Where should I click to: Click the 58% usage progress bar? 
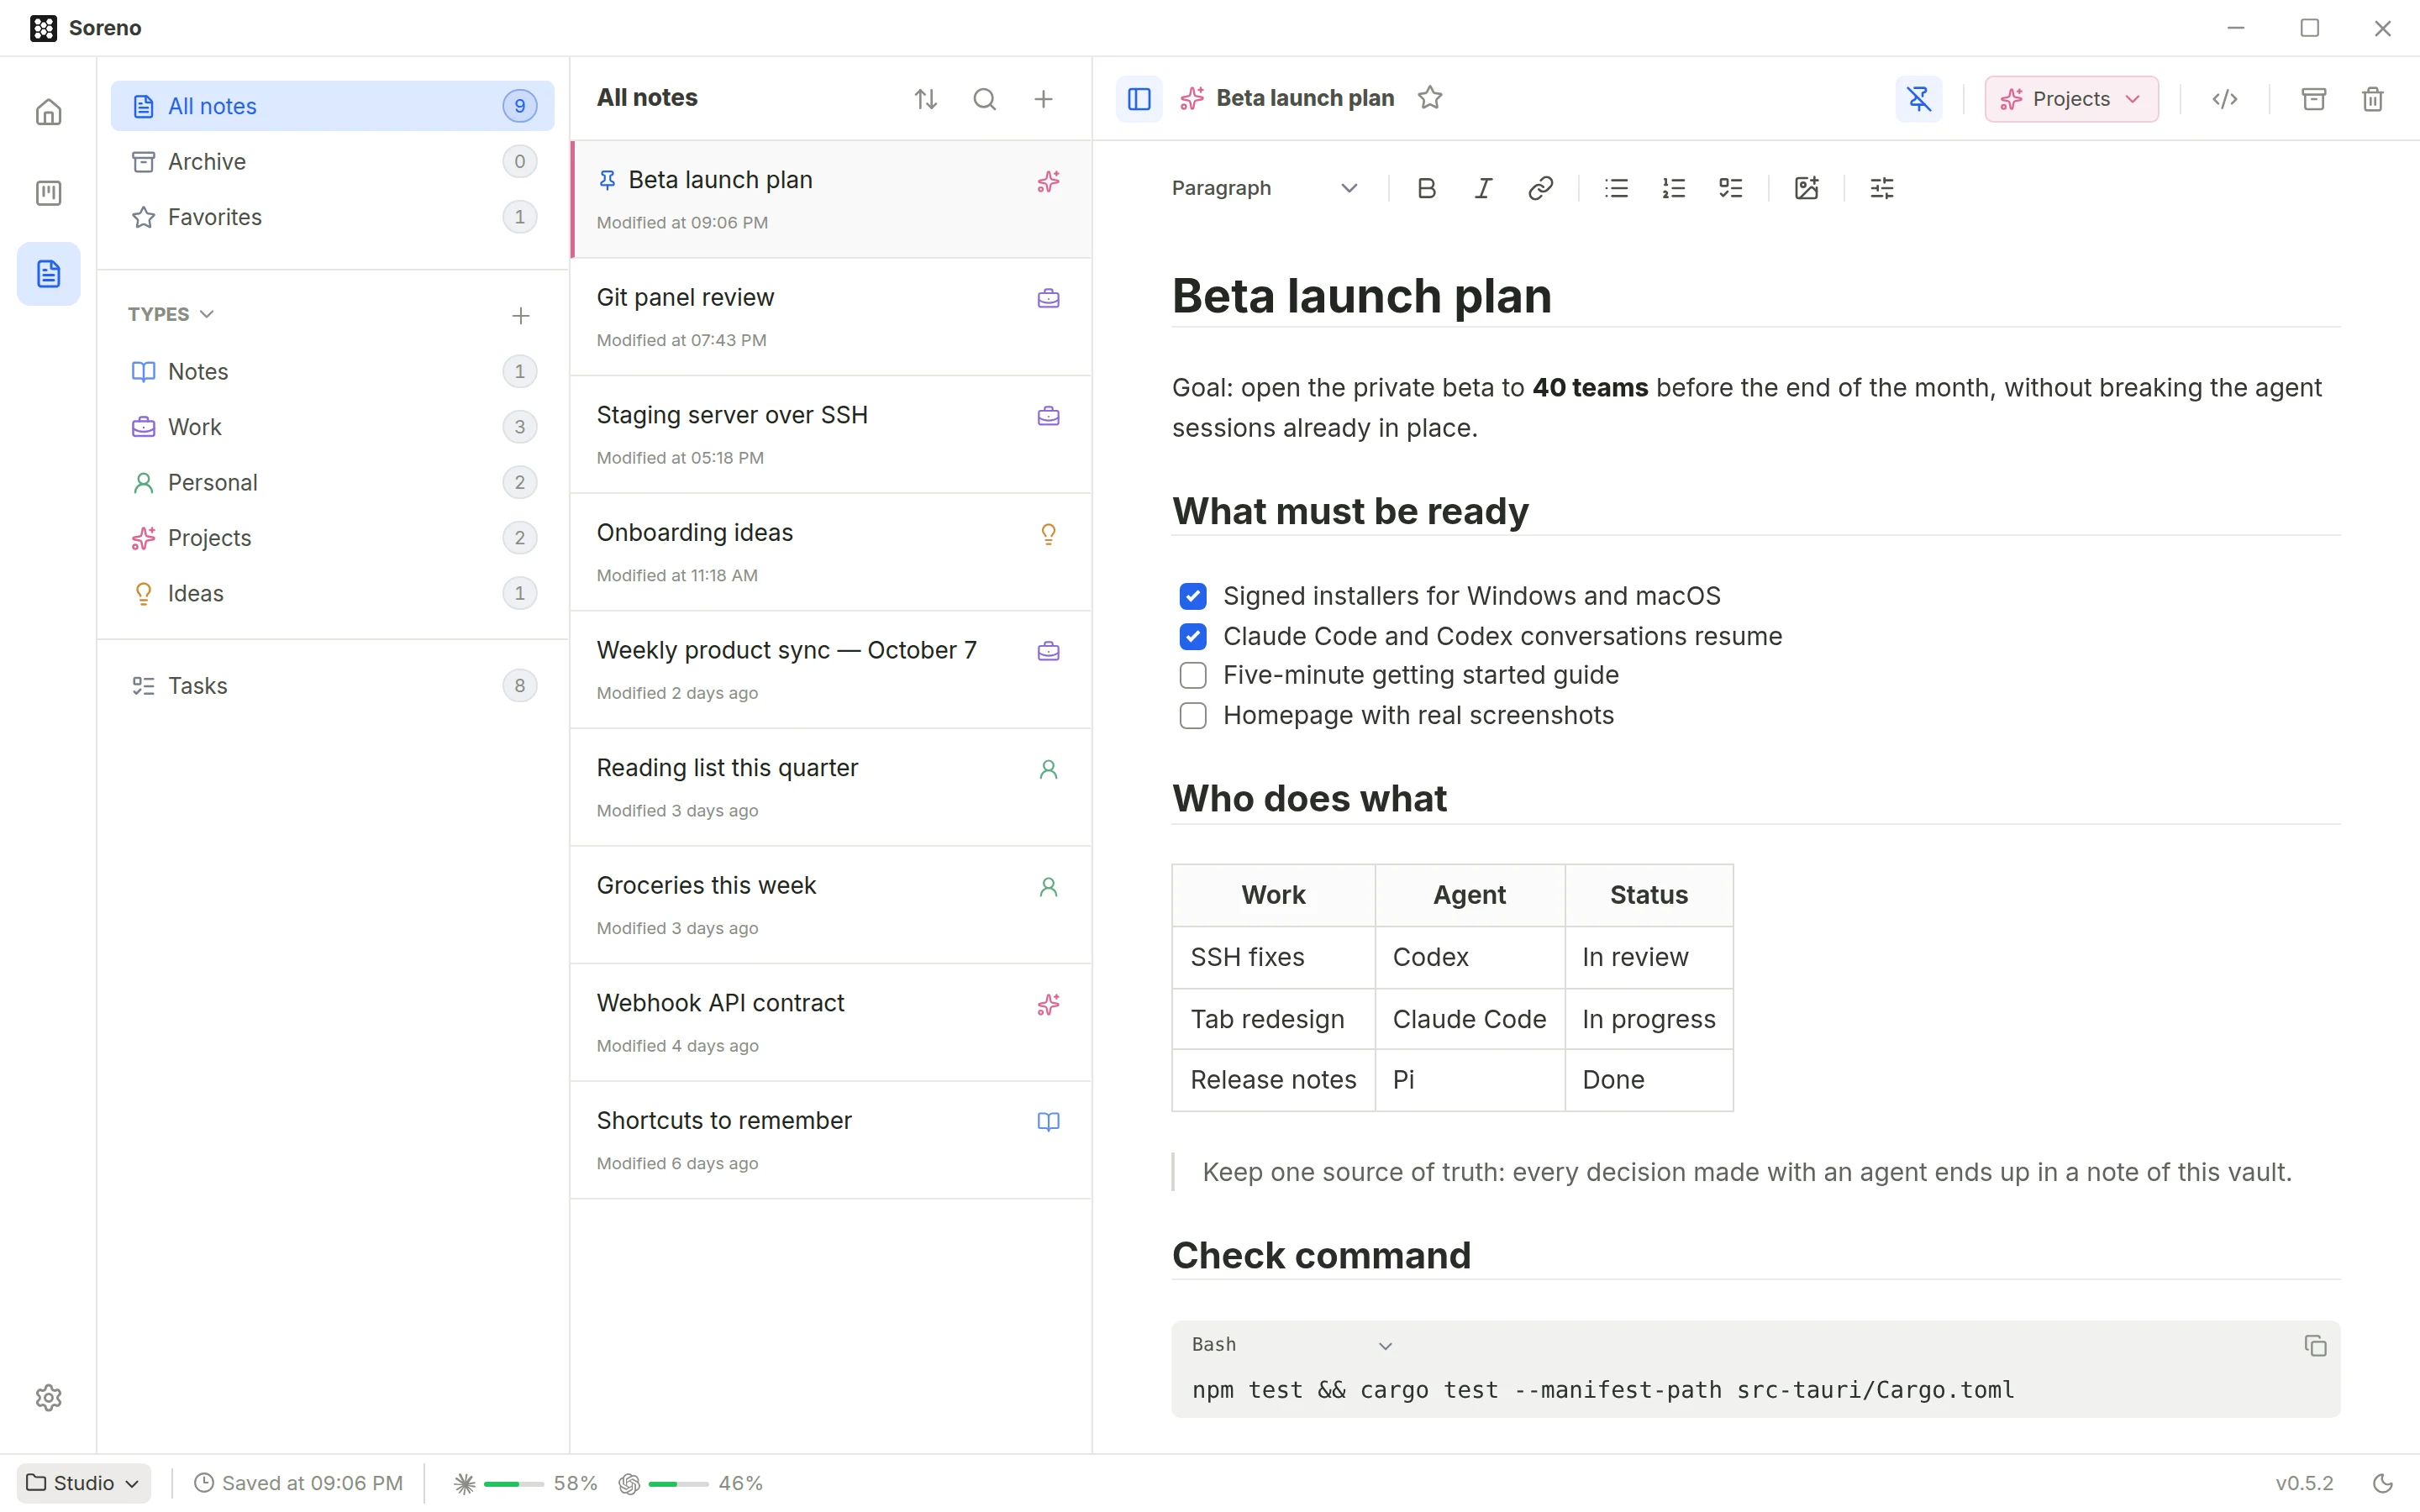pos(513,1484)
